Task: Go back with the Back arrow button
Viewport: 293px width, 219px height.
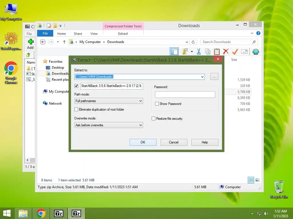Action: click(x=43, y=42)
